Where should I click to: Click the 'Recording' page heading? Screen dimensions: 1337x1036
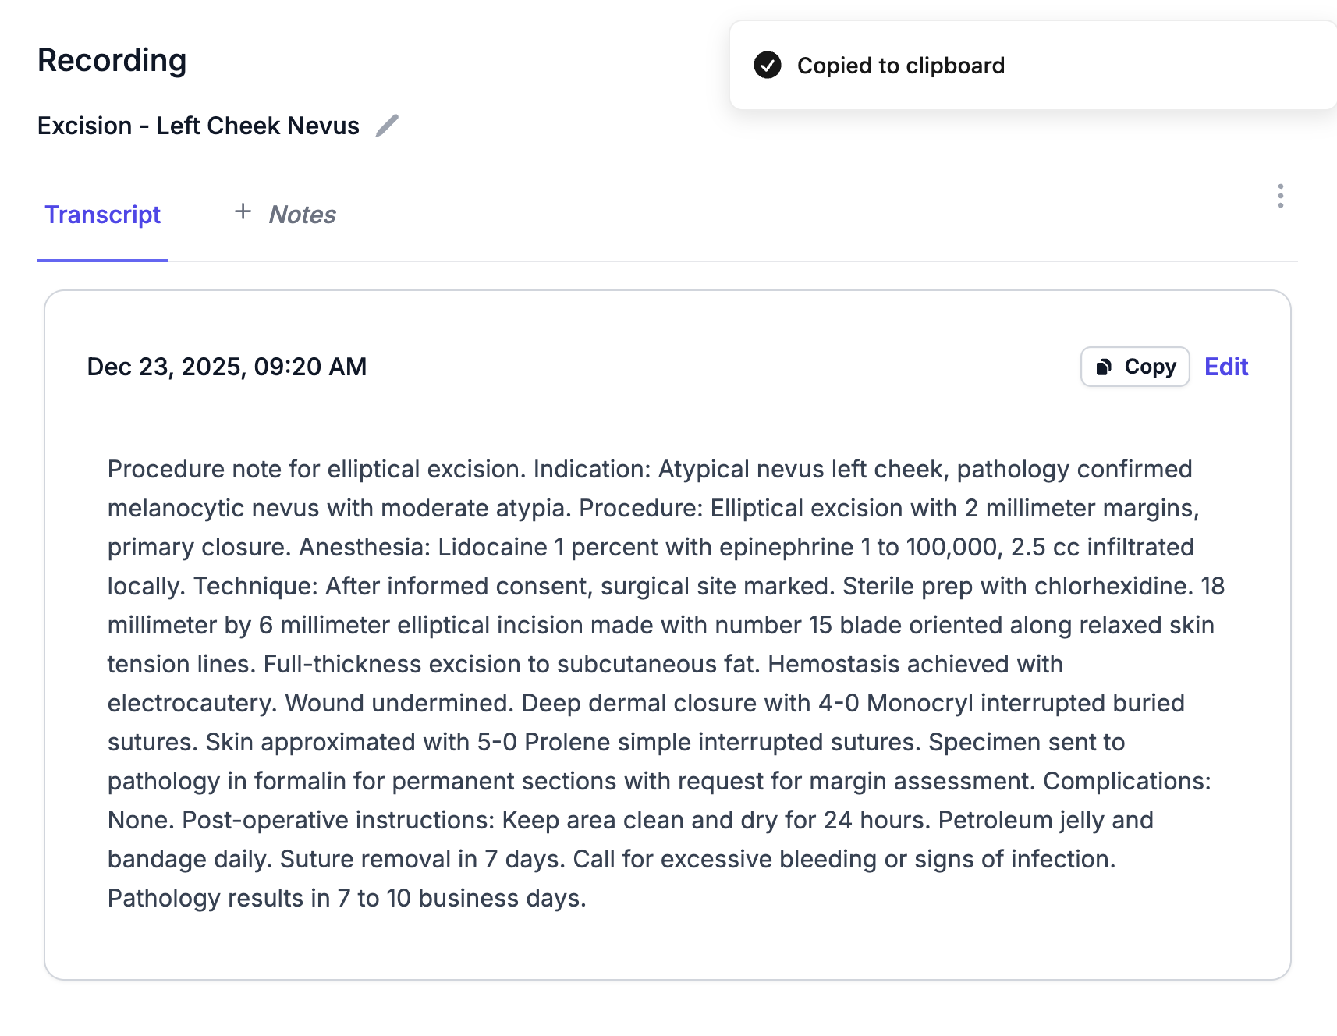[x=112, y=60]
